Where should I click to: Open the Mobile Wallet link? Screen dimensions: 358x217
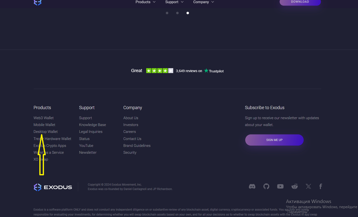[44, 125]
